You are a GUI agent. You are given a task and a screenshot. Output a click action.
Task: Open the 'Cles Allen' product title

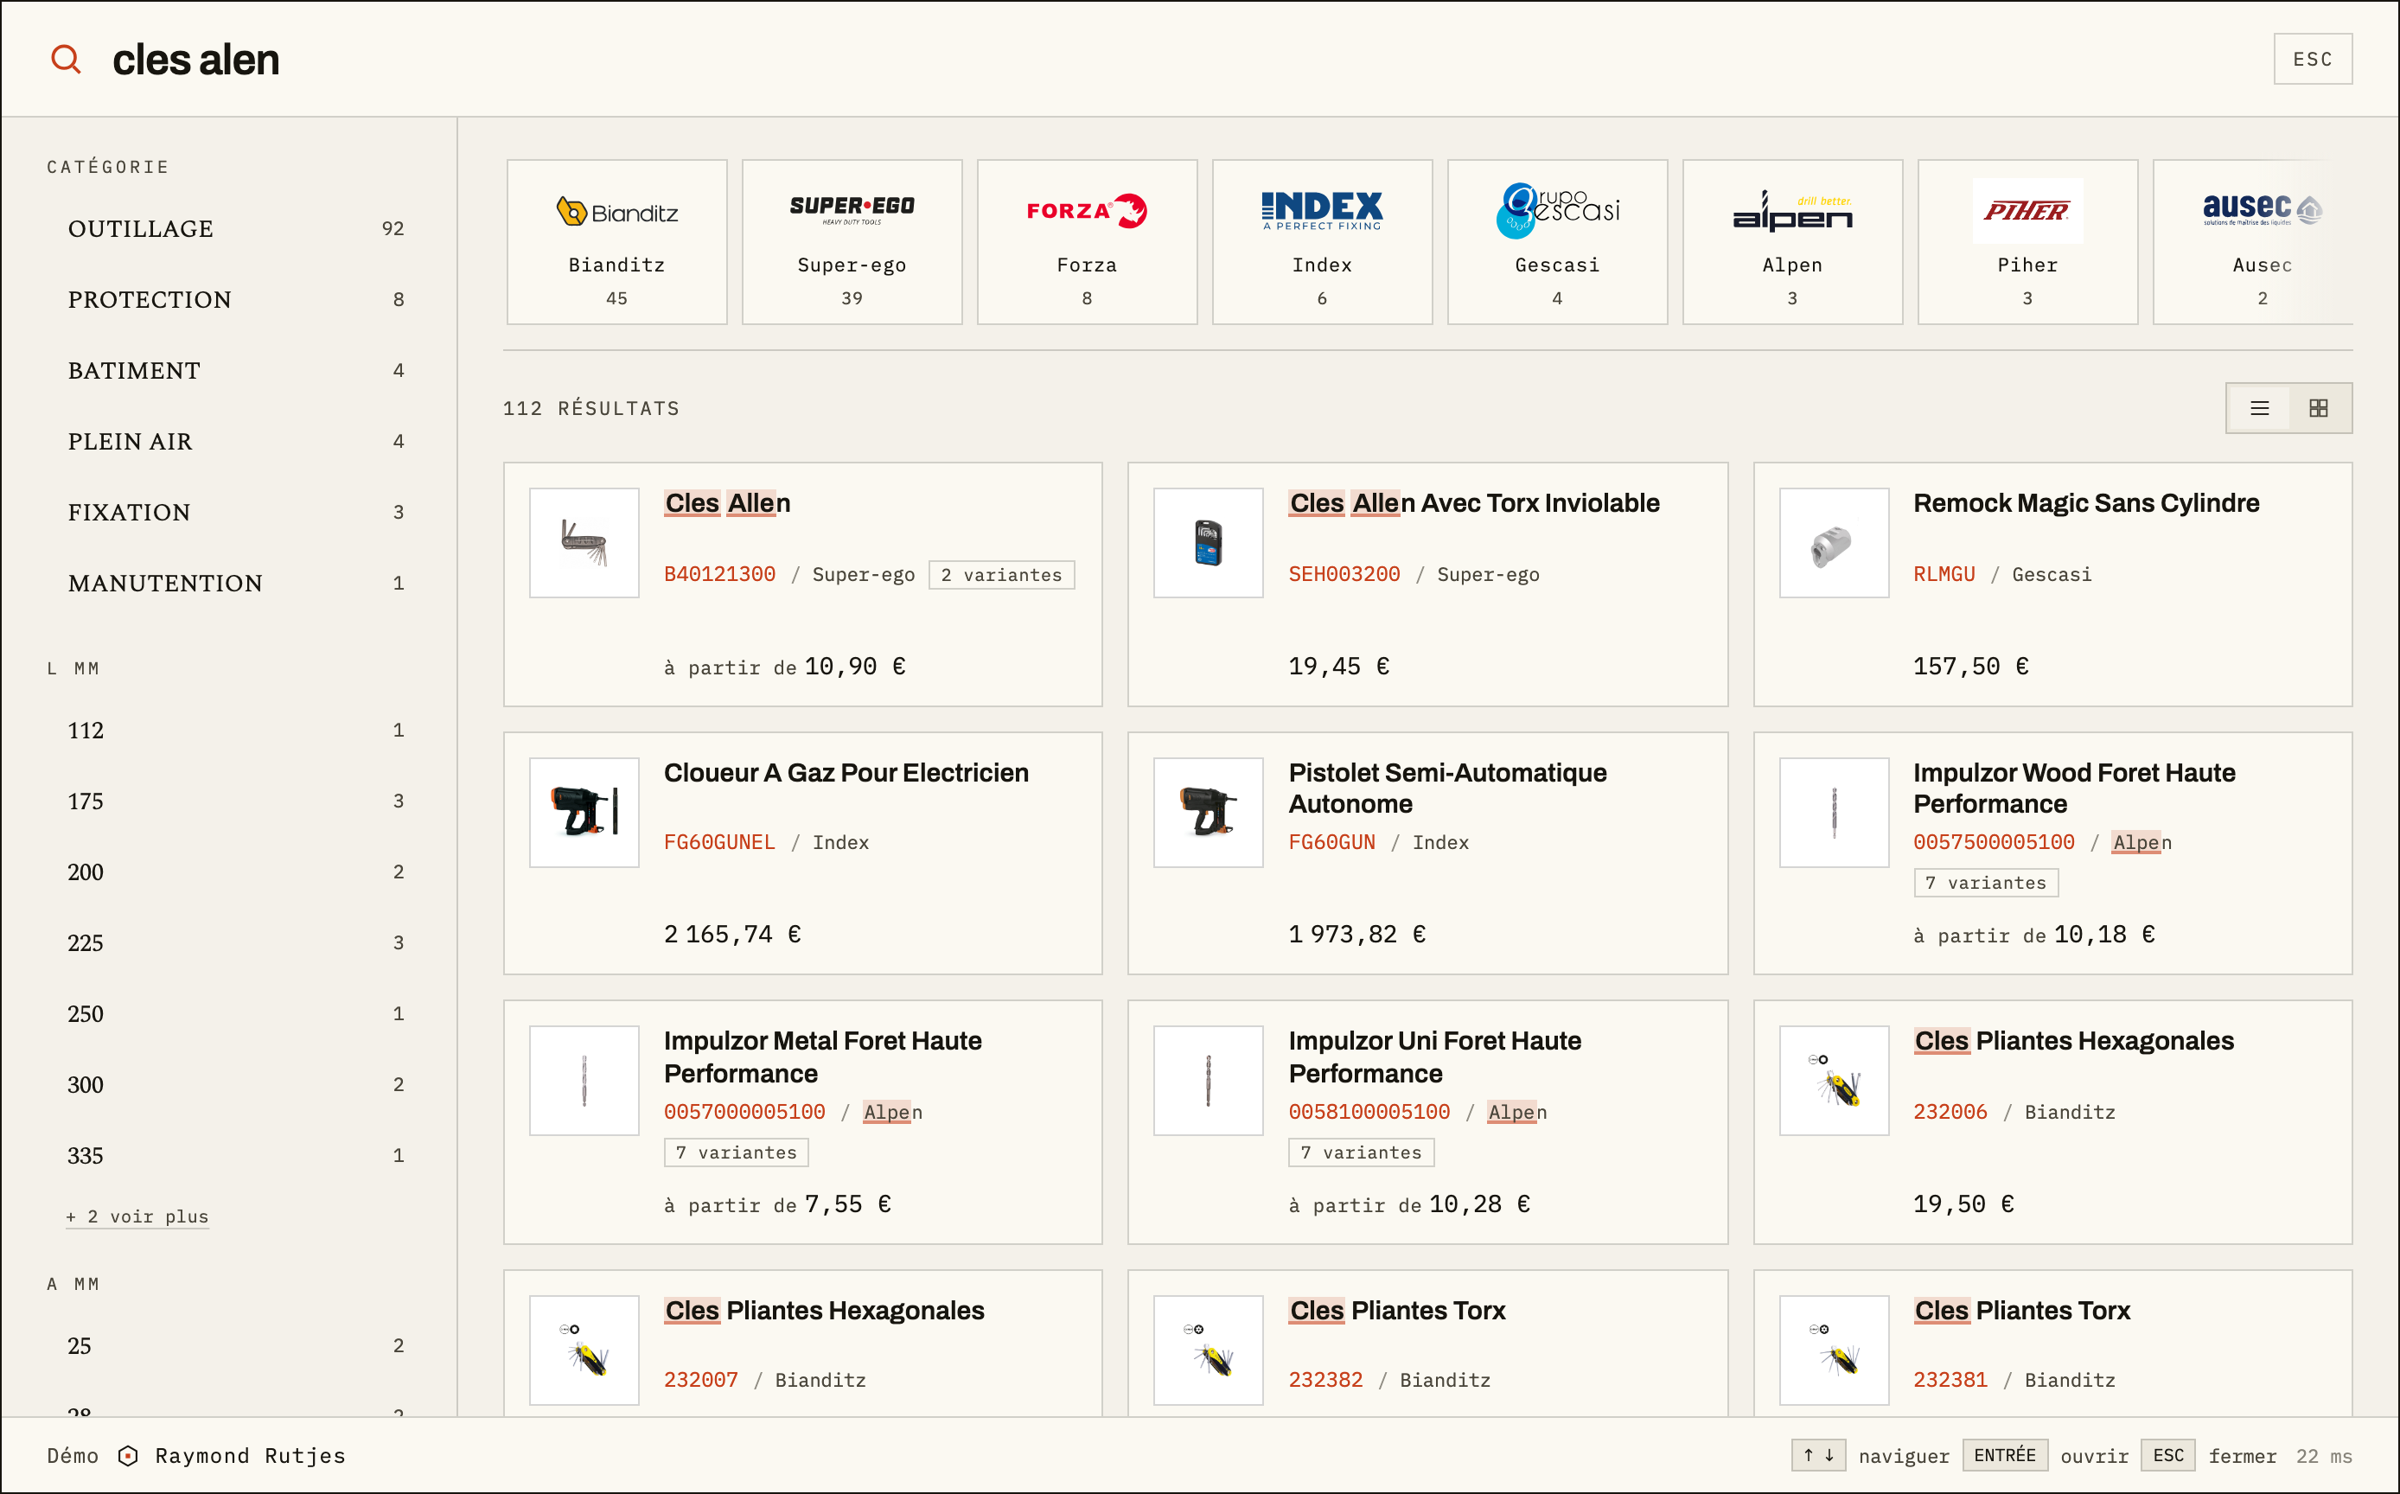pyautogui.click(x=727, y=503)
